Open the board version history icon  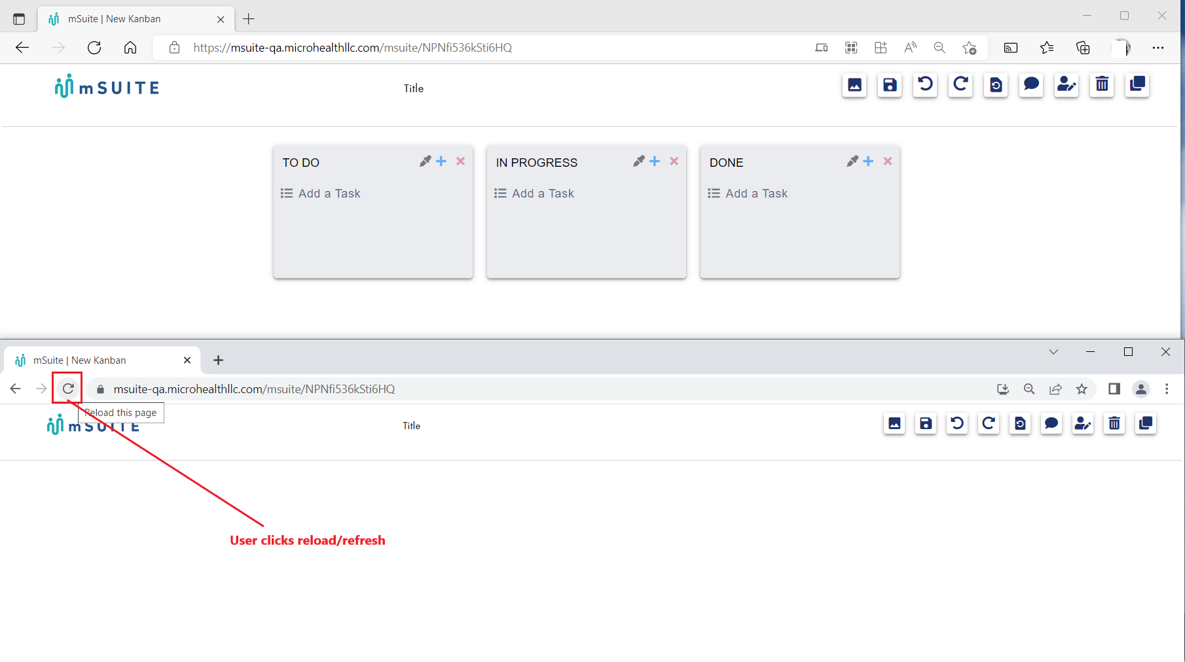995,85
